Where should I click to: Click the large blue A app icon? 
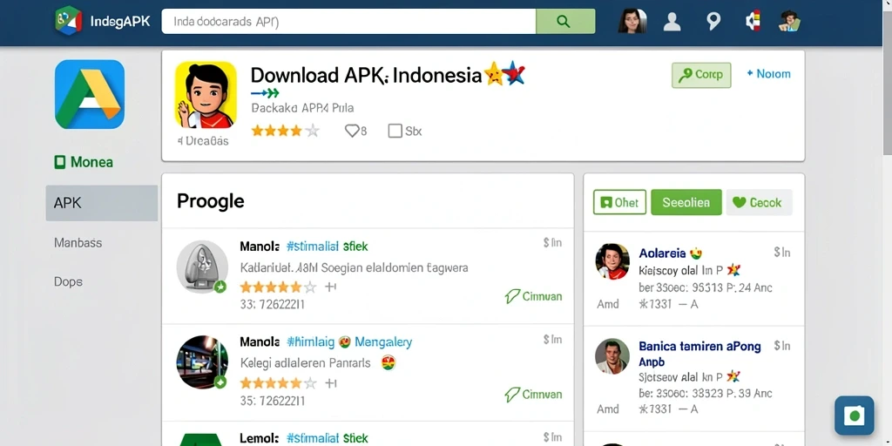[90, 94]
